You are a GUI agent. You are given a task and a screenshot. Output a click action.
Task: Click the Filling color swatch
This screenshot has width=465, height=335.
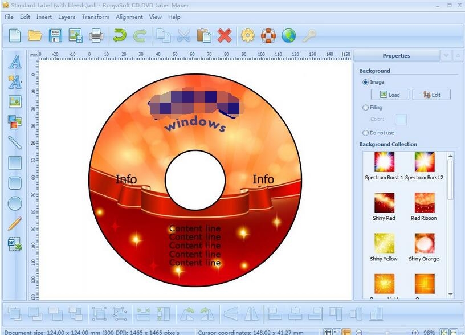pos(401,119)
